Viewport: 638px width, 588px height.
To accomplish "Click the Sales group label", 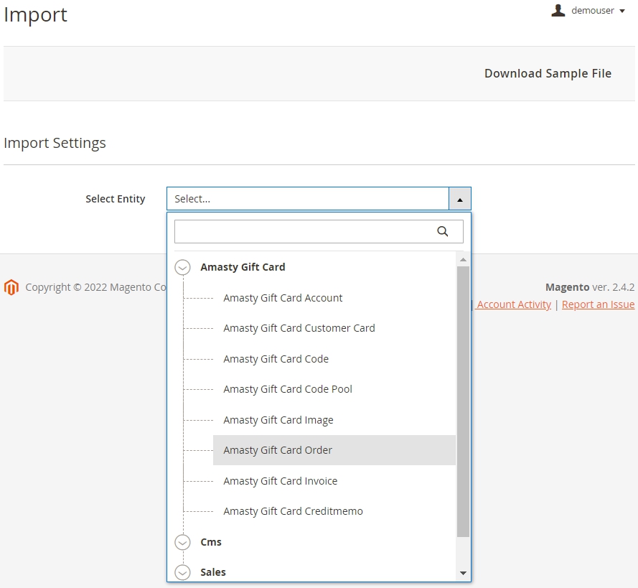I will (213, 572).
